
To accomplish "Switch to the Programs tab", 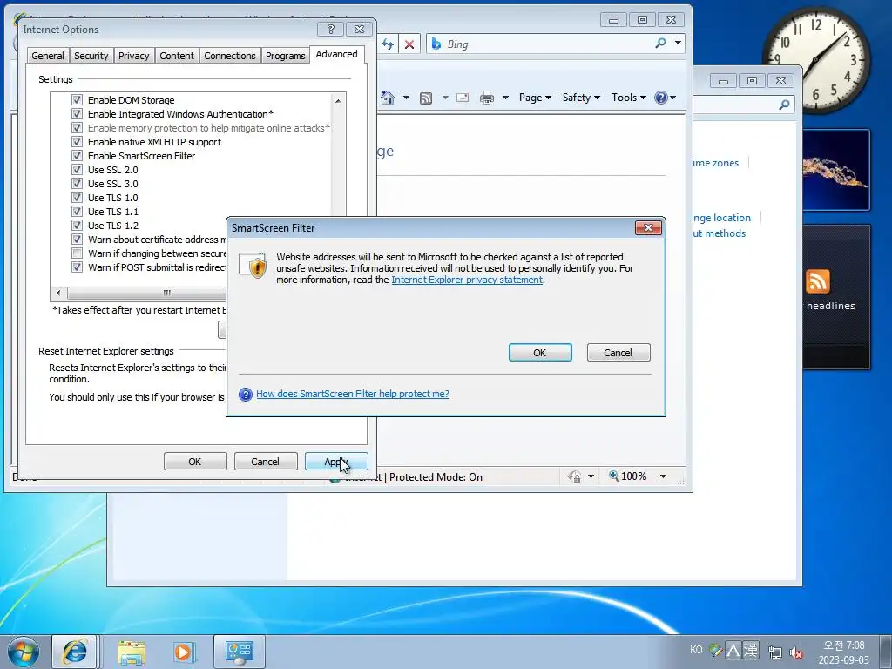I will [x=286, y=56].
